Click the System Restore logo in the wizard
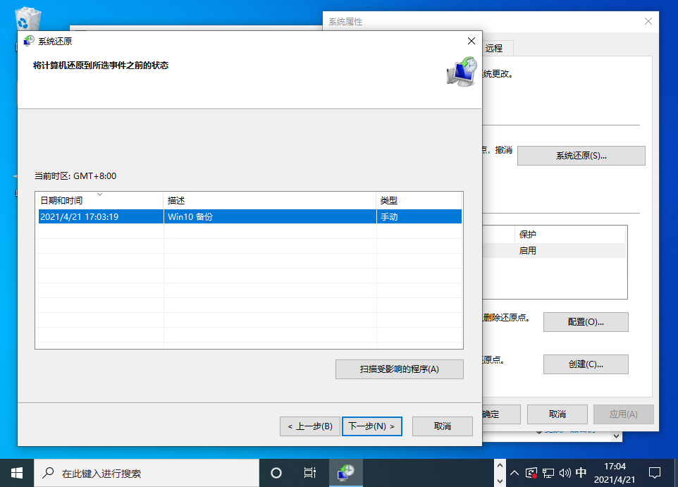The height and width of the screenshot is (487, 678). [460, 73]
